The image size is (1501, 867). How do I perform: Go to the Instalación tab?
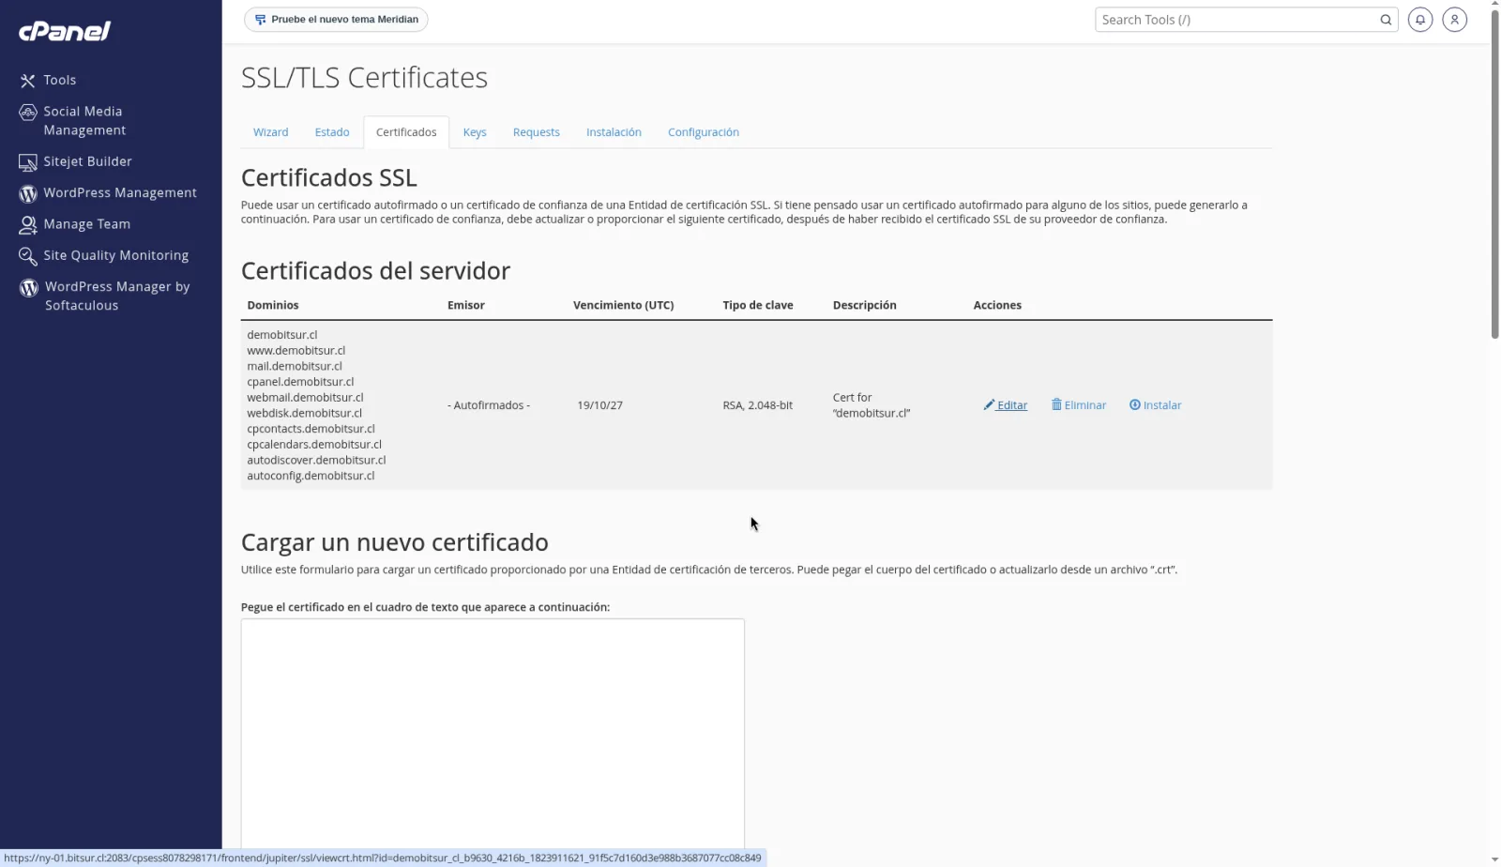[614, 132]
